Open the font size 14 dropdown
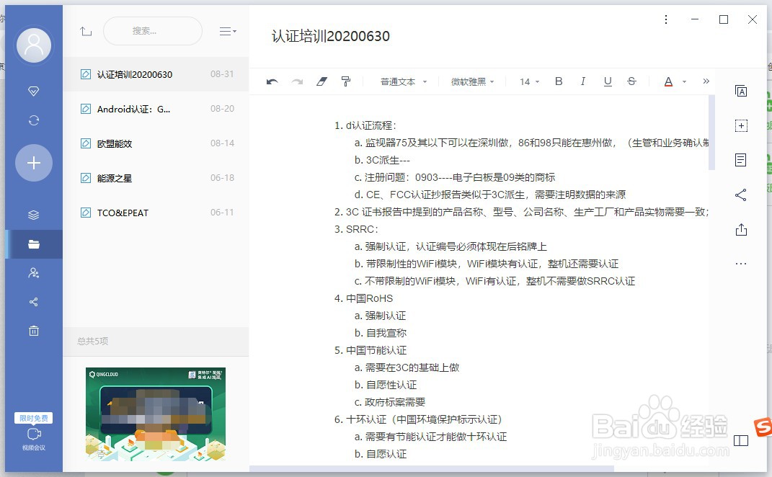This screenshot has height=477, width=772. coord(527,81)
